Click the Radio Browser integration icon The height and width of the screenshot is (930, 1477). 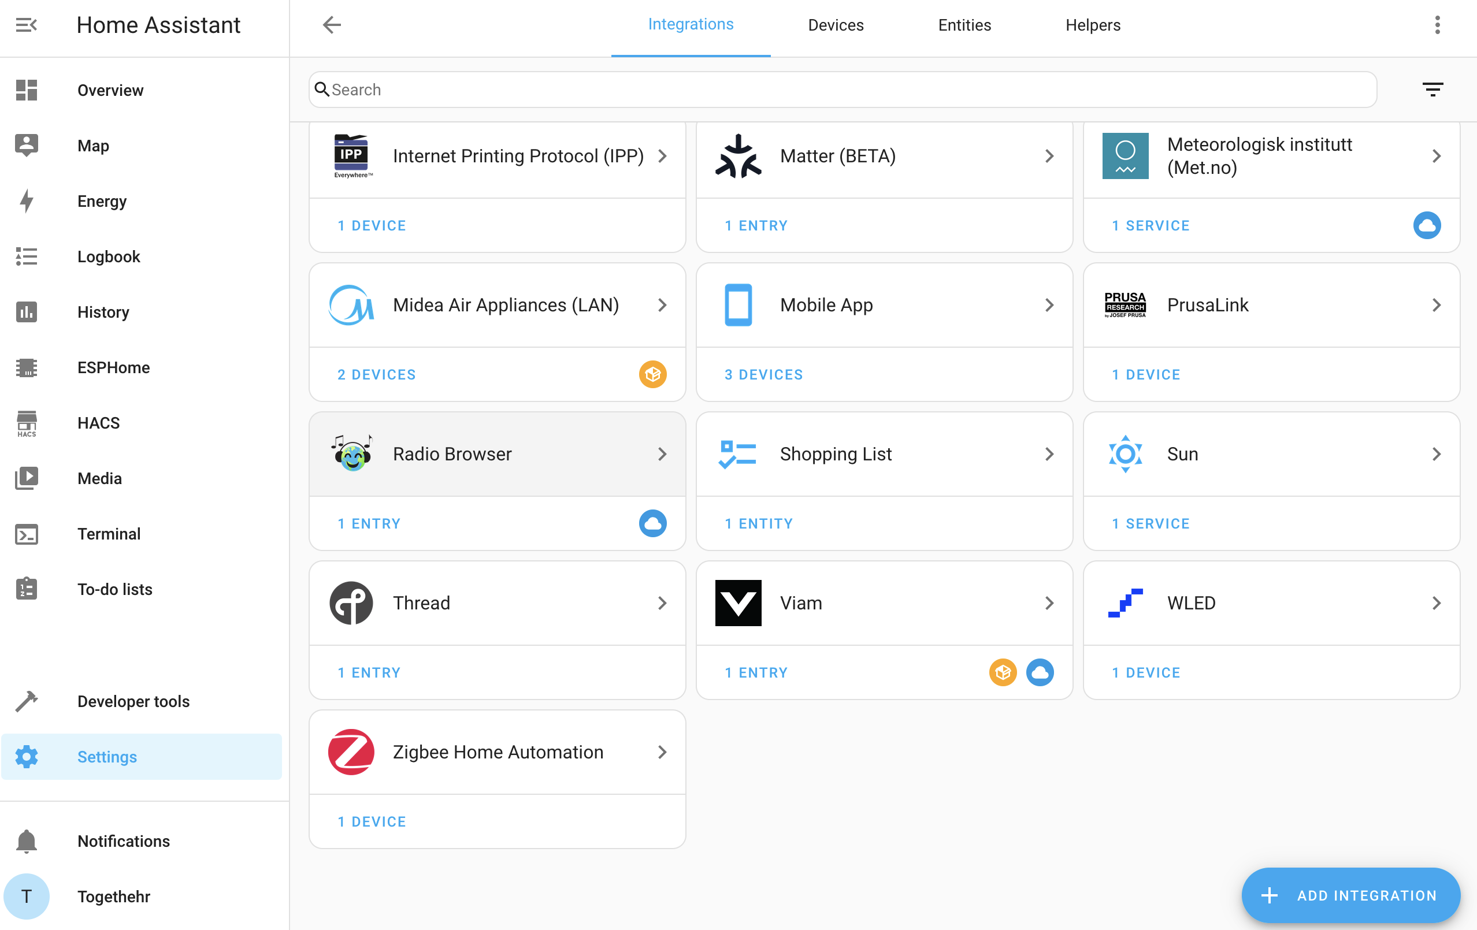coord(351,453)
